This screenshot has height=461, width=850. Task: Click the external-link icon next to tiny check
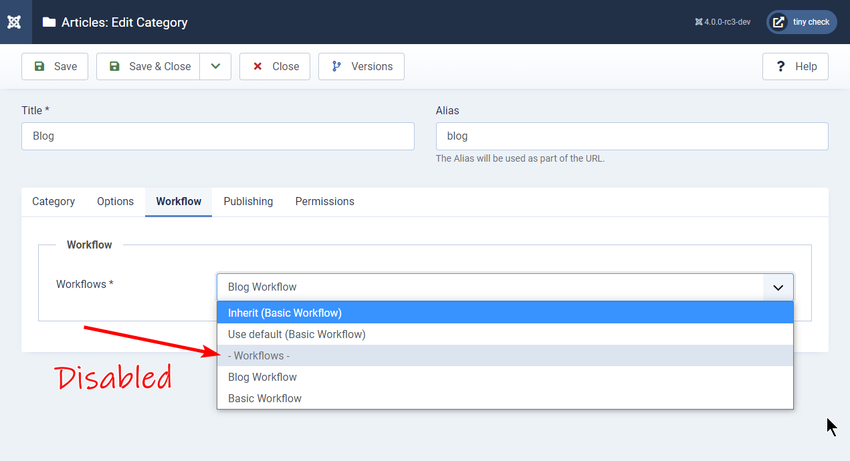point(778,22)
